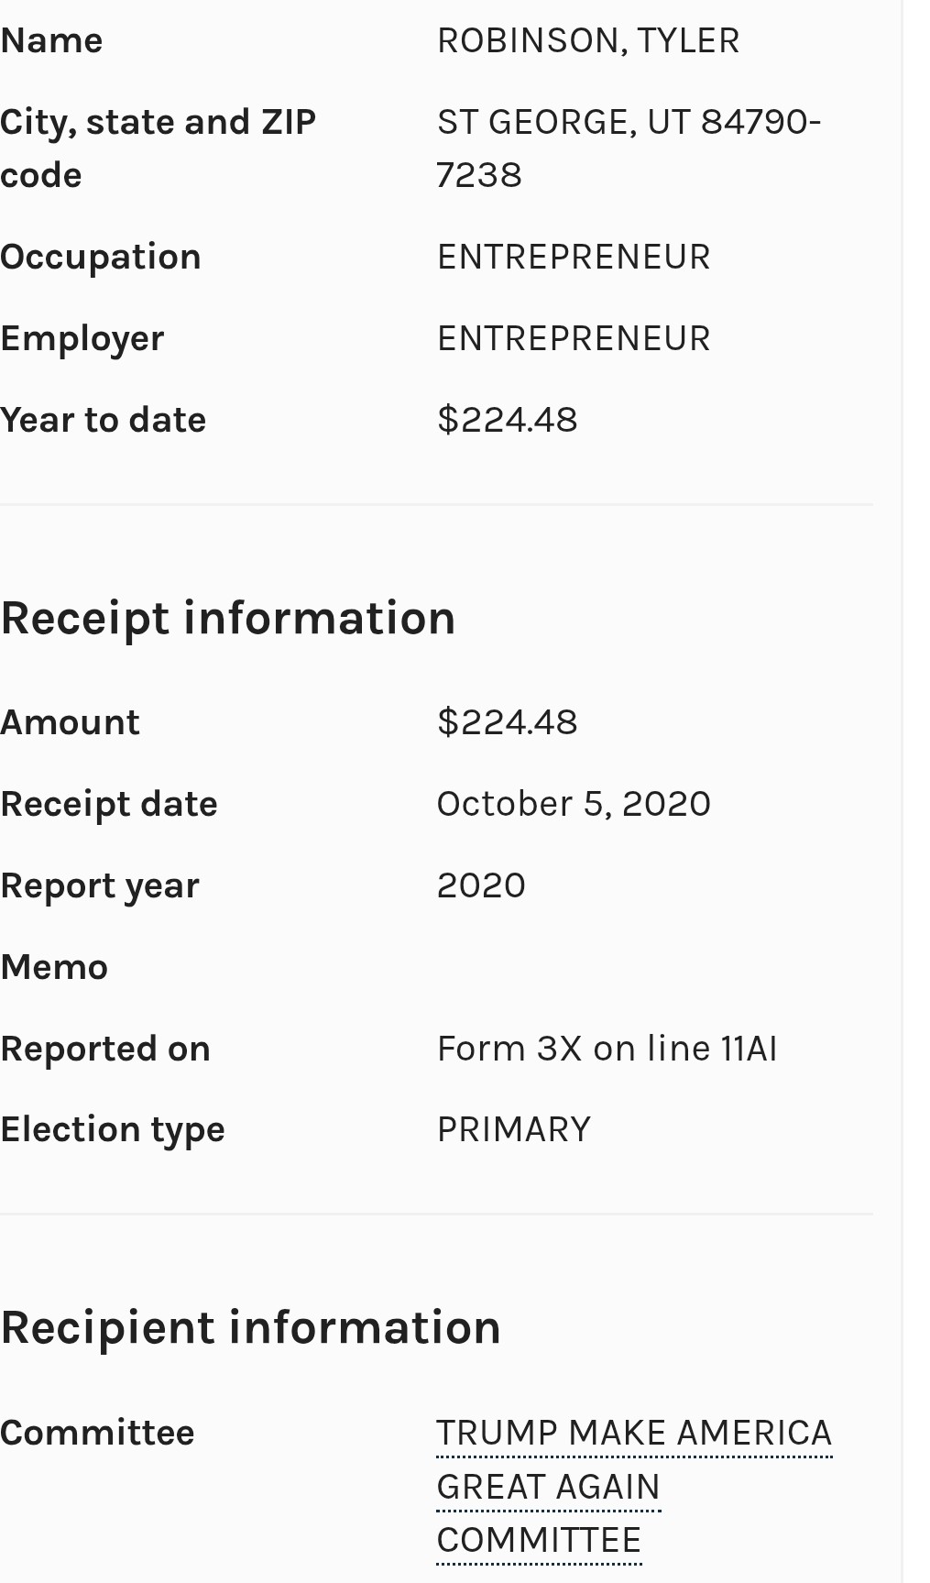Click the Recipient information heading
The height and width of the screenshot is (1583, 930).
pos(250,1328)
